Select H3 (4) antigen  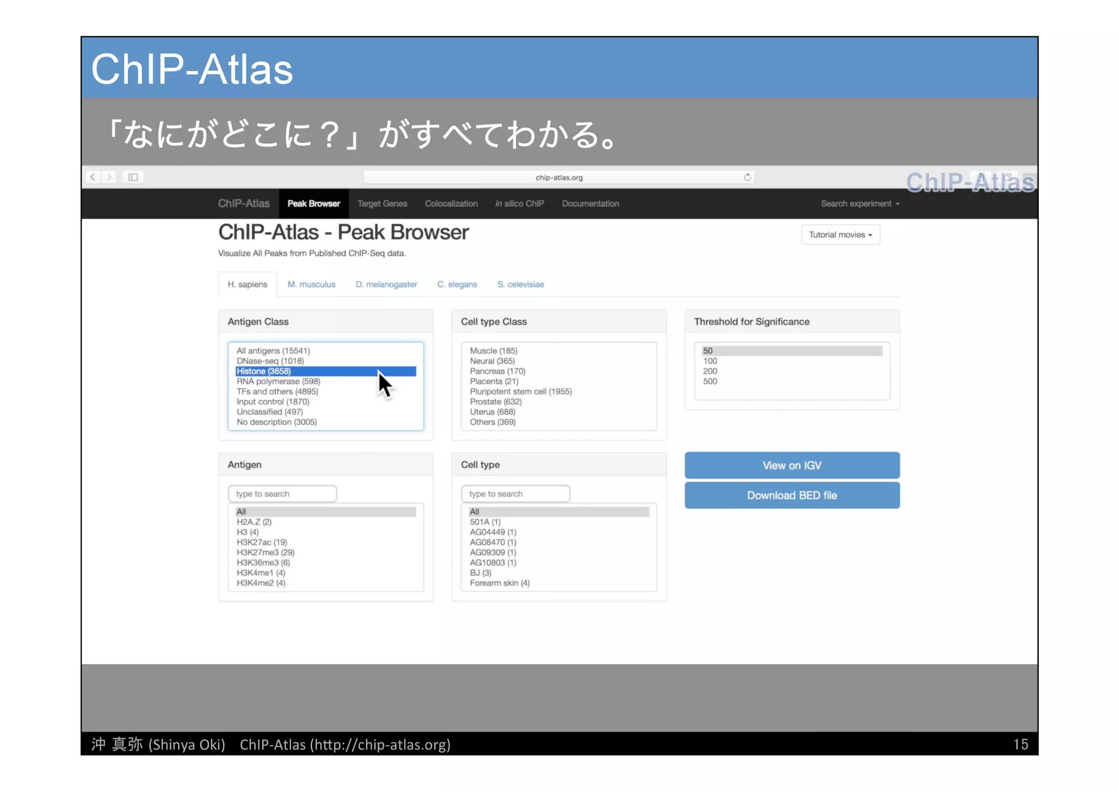[x=326, y=532]
